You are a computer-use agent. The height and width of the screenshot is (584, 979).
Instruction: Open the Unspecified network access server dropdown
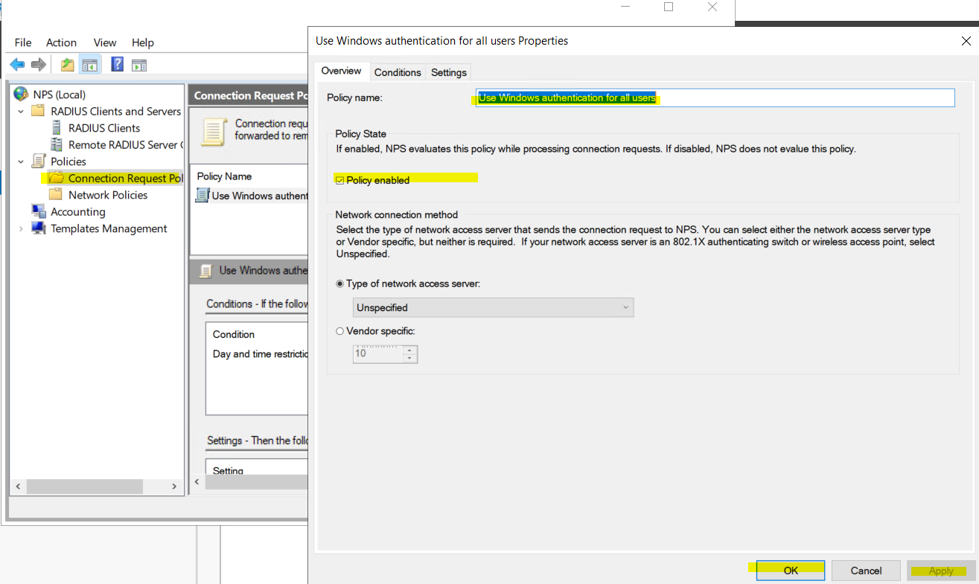pyautogui.click(x=493, y=307)
